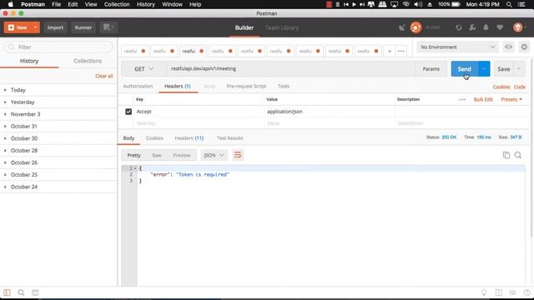Viewport: 534px width, 300px height.
Task: Open the HTTP method GET dropdown
Action: (x=144, y=69)
